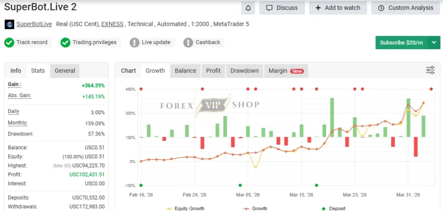Click the Trading privileges check icon
The image size is (443, 211).
[x=65, y=43]
